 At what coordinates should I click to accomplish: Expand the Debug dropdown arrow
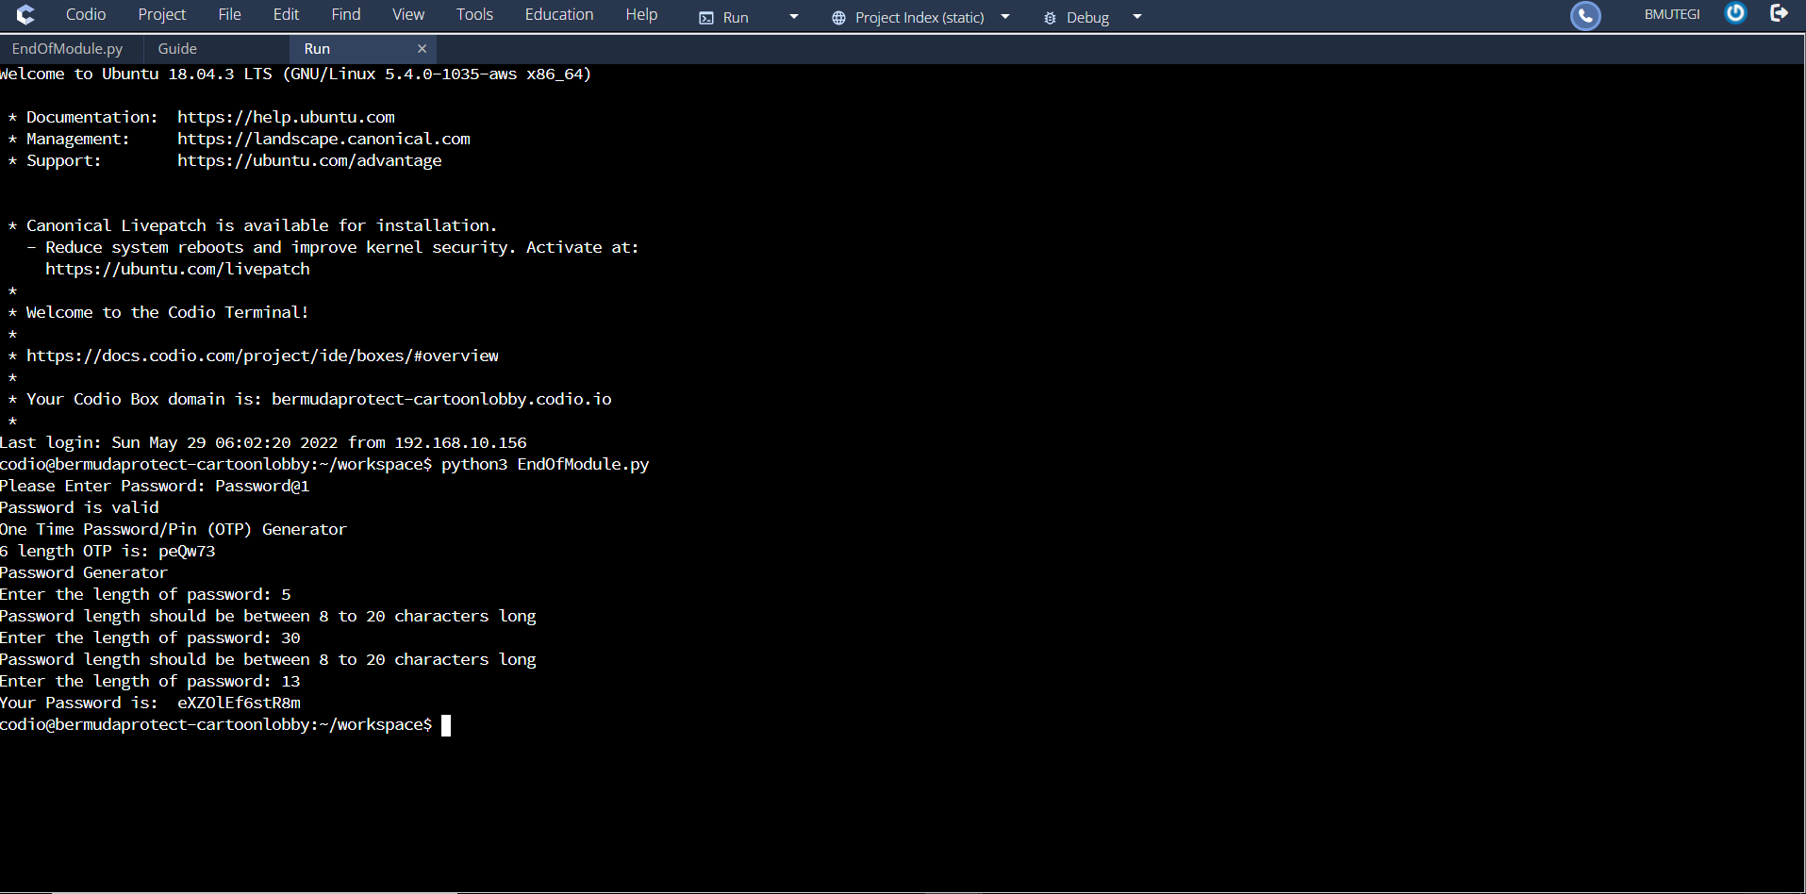click(1137, 17)
